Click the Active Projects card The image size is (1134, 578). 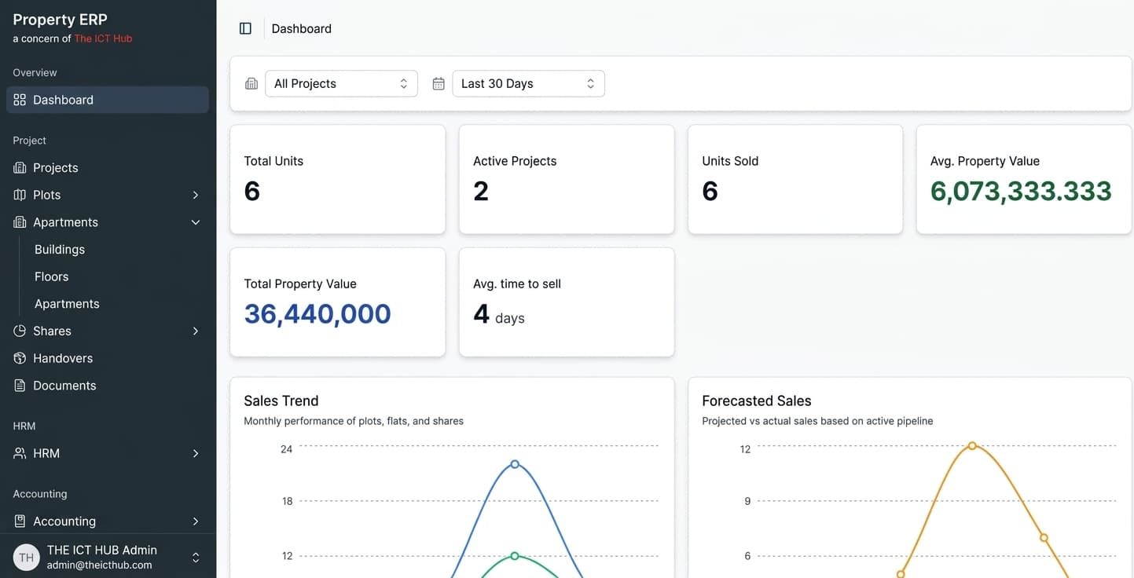point(567,179)
